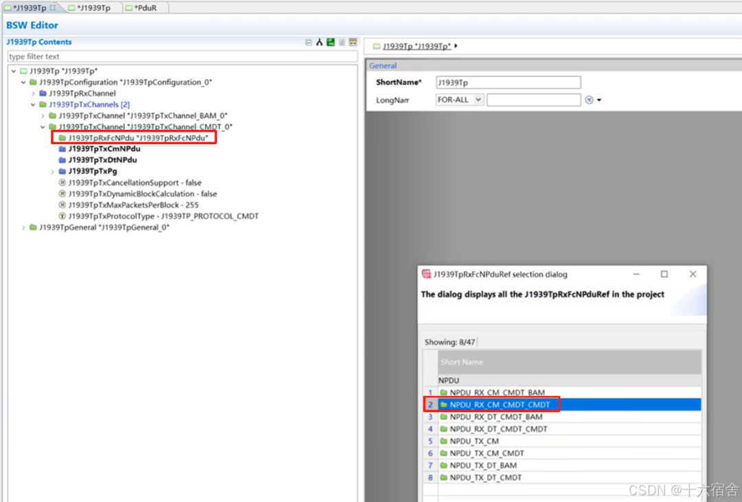The image size is (742, 502).
Task: Switch to the second *J1939Tp tab
Action: [93, 8]
